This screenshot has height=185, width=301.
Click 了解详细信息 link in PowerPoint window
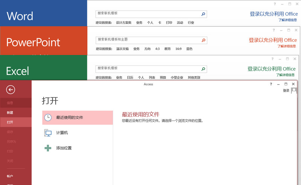pyautogui.click(x=287, y=46)
